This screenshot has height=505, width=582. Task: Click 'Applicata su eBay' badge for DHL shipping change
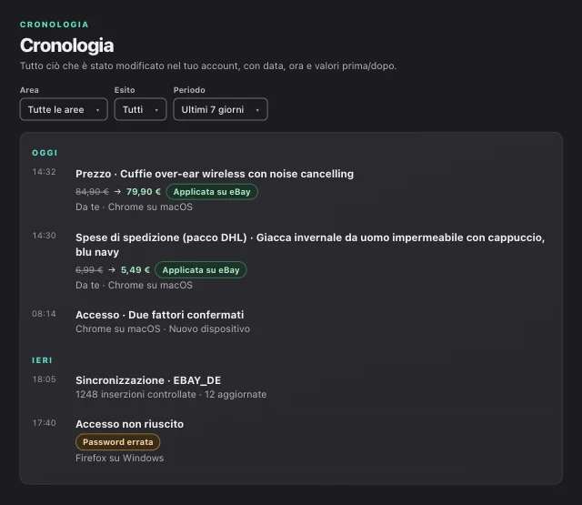[x=201, y=270]
